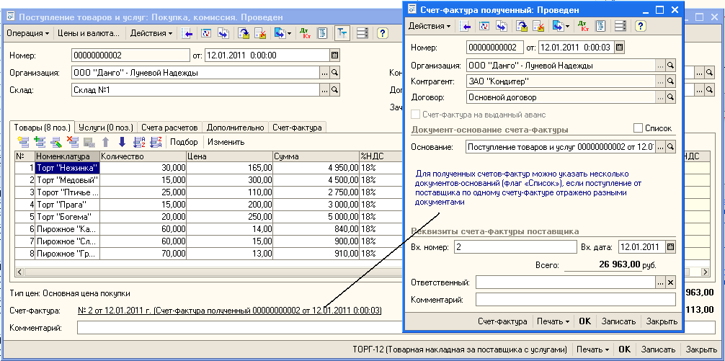The width and height of the screenshot is (725, 361).
Task: Click magnifier icon next to Контрагент field
Action: (670, 81)
